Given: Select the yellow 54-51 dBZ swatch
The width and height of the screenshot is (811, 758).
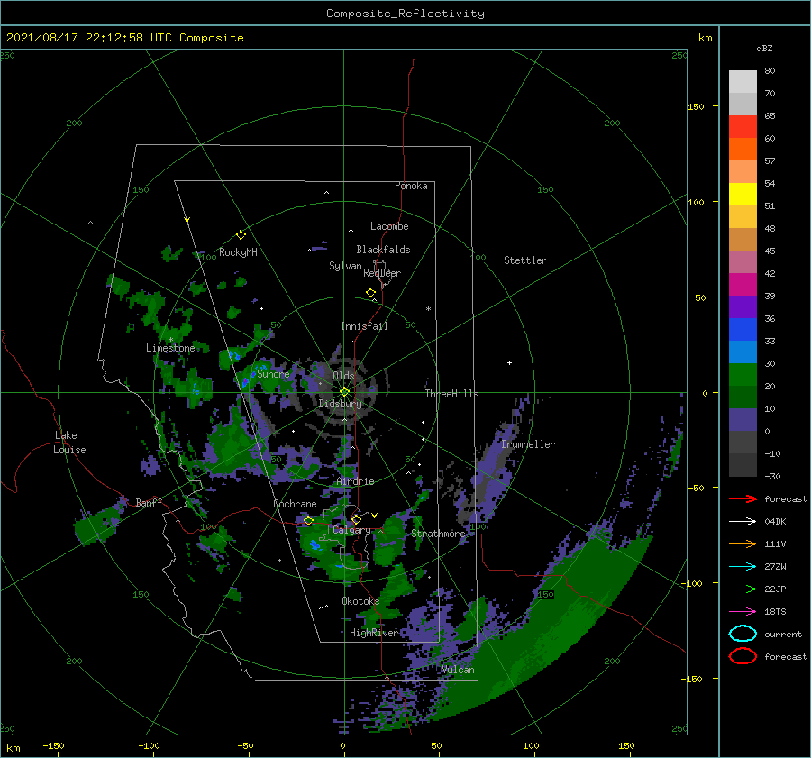Looking at the screenshot, I should (x=743, y=195).
